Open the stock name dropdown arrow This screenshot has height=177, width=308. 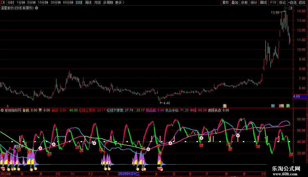click(x=37, y=8)
